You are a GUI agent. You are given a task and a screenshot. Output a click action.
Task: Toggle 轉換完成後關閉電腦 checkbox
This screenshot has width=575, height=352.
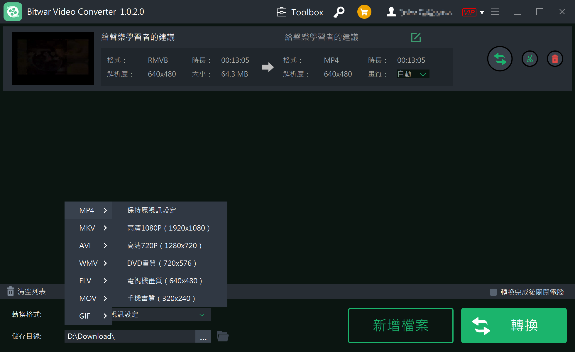(493, 292)
